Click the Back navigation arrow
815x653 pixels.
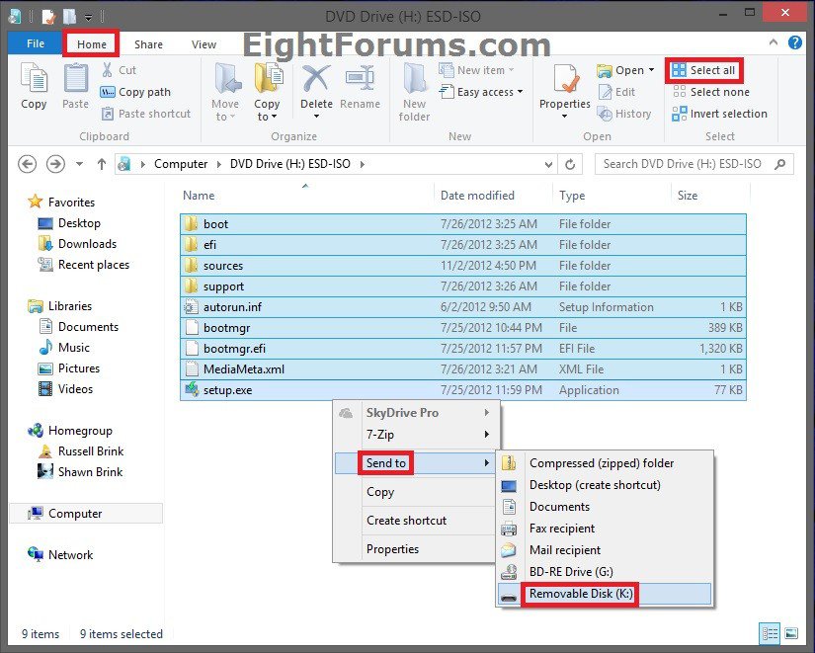pos(27,164)
